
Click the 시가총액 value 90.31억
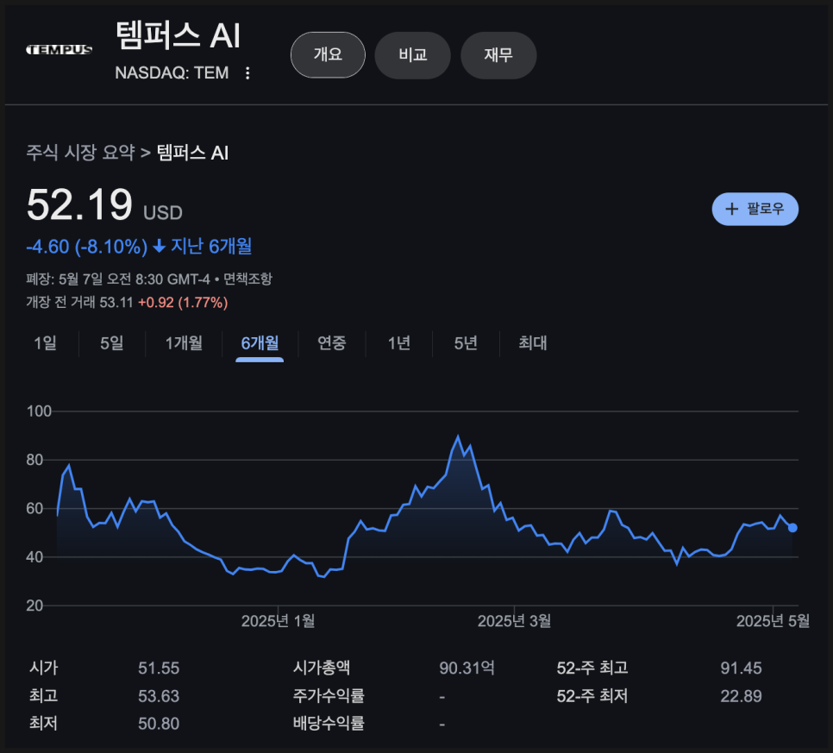(467, 668)
